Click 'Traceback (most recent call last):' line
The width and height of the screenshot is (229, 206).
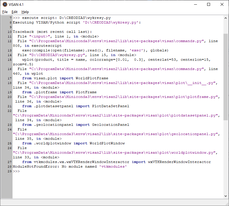(x=52, y=32)
